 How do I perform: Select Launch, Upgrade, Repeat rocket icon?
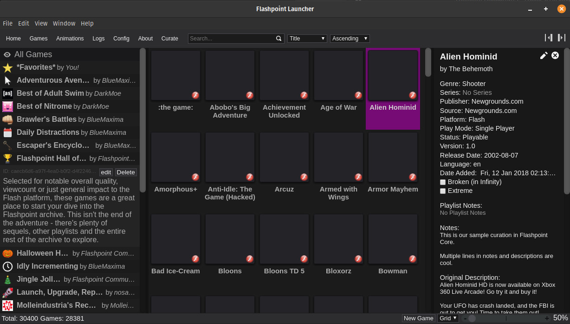tap(7, 292)
